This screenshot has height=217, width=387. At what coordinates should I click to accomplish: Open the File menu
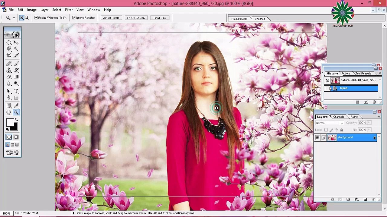point(11,10)
